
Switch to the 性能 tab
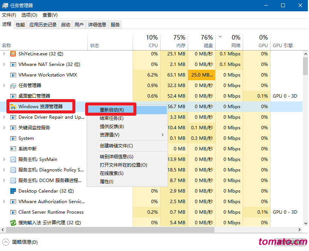pos(20,25)
